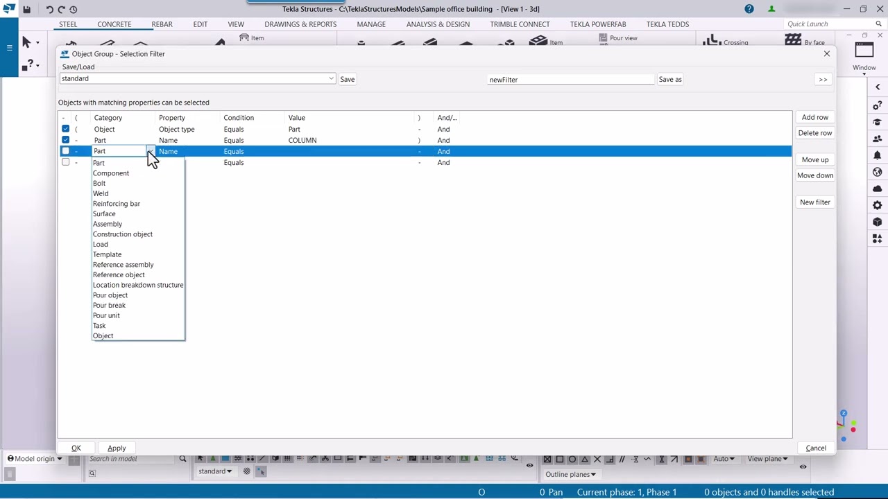
Task: Click the Delete row button
Action: pyautogui.click(x=815, y=133)
